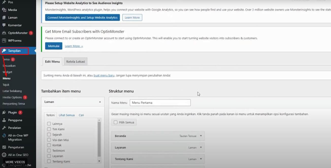This screenshot has width=331, height=168.
Task: Open the Tajuk submenu item
Action: (6, 85)
